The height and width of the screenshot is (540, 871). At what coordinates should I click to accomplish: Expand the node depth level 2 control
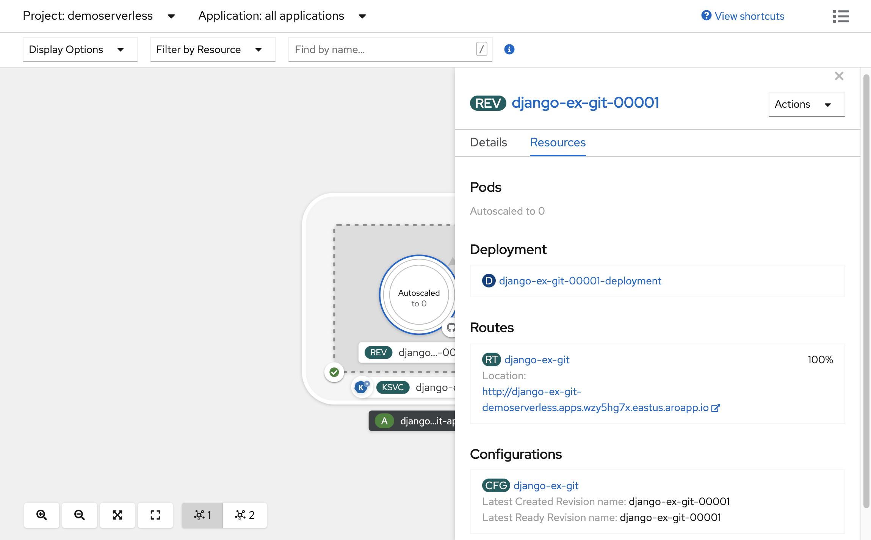tap(244, 515)
